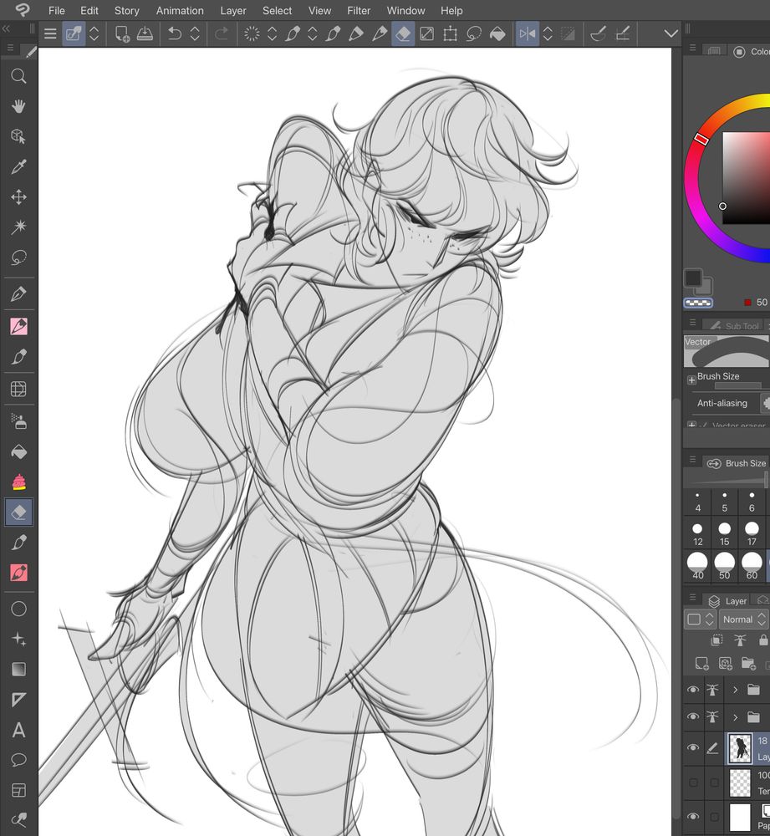770x836 pixels.
Task: Switch to the Layer panel tab
Action: coord(735,600)
